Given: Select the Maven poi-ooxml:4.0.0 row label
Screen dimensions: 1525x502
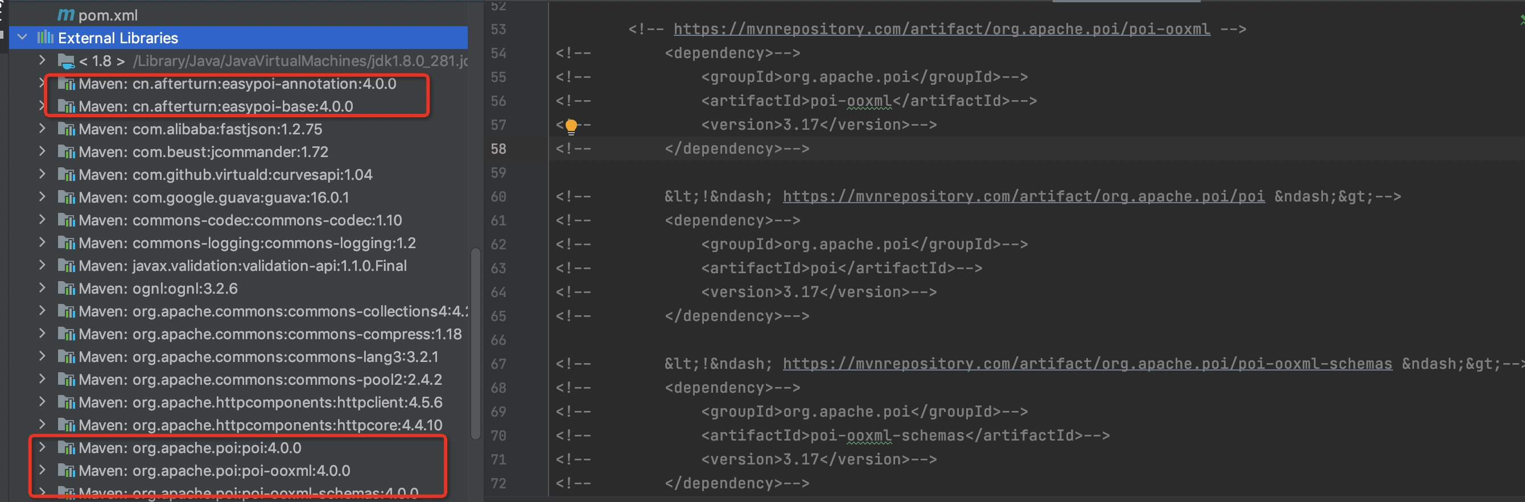Looking at the screenshot, I should tap(215, 471).
